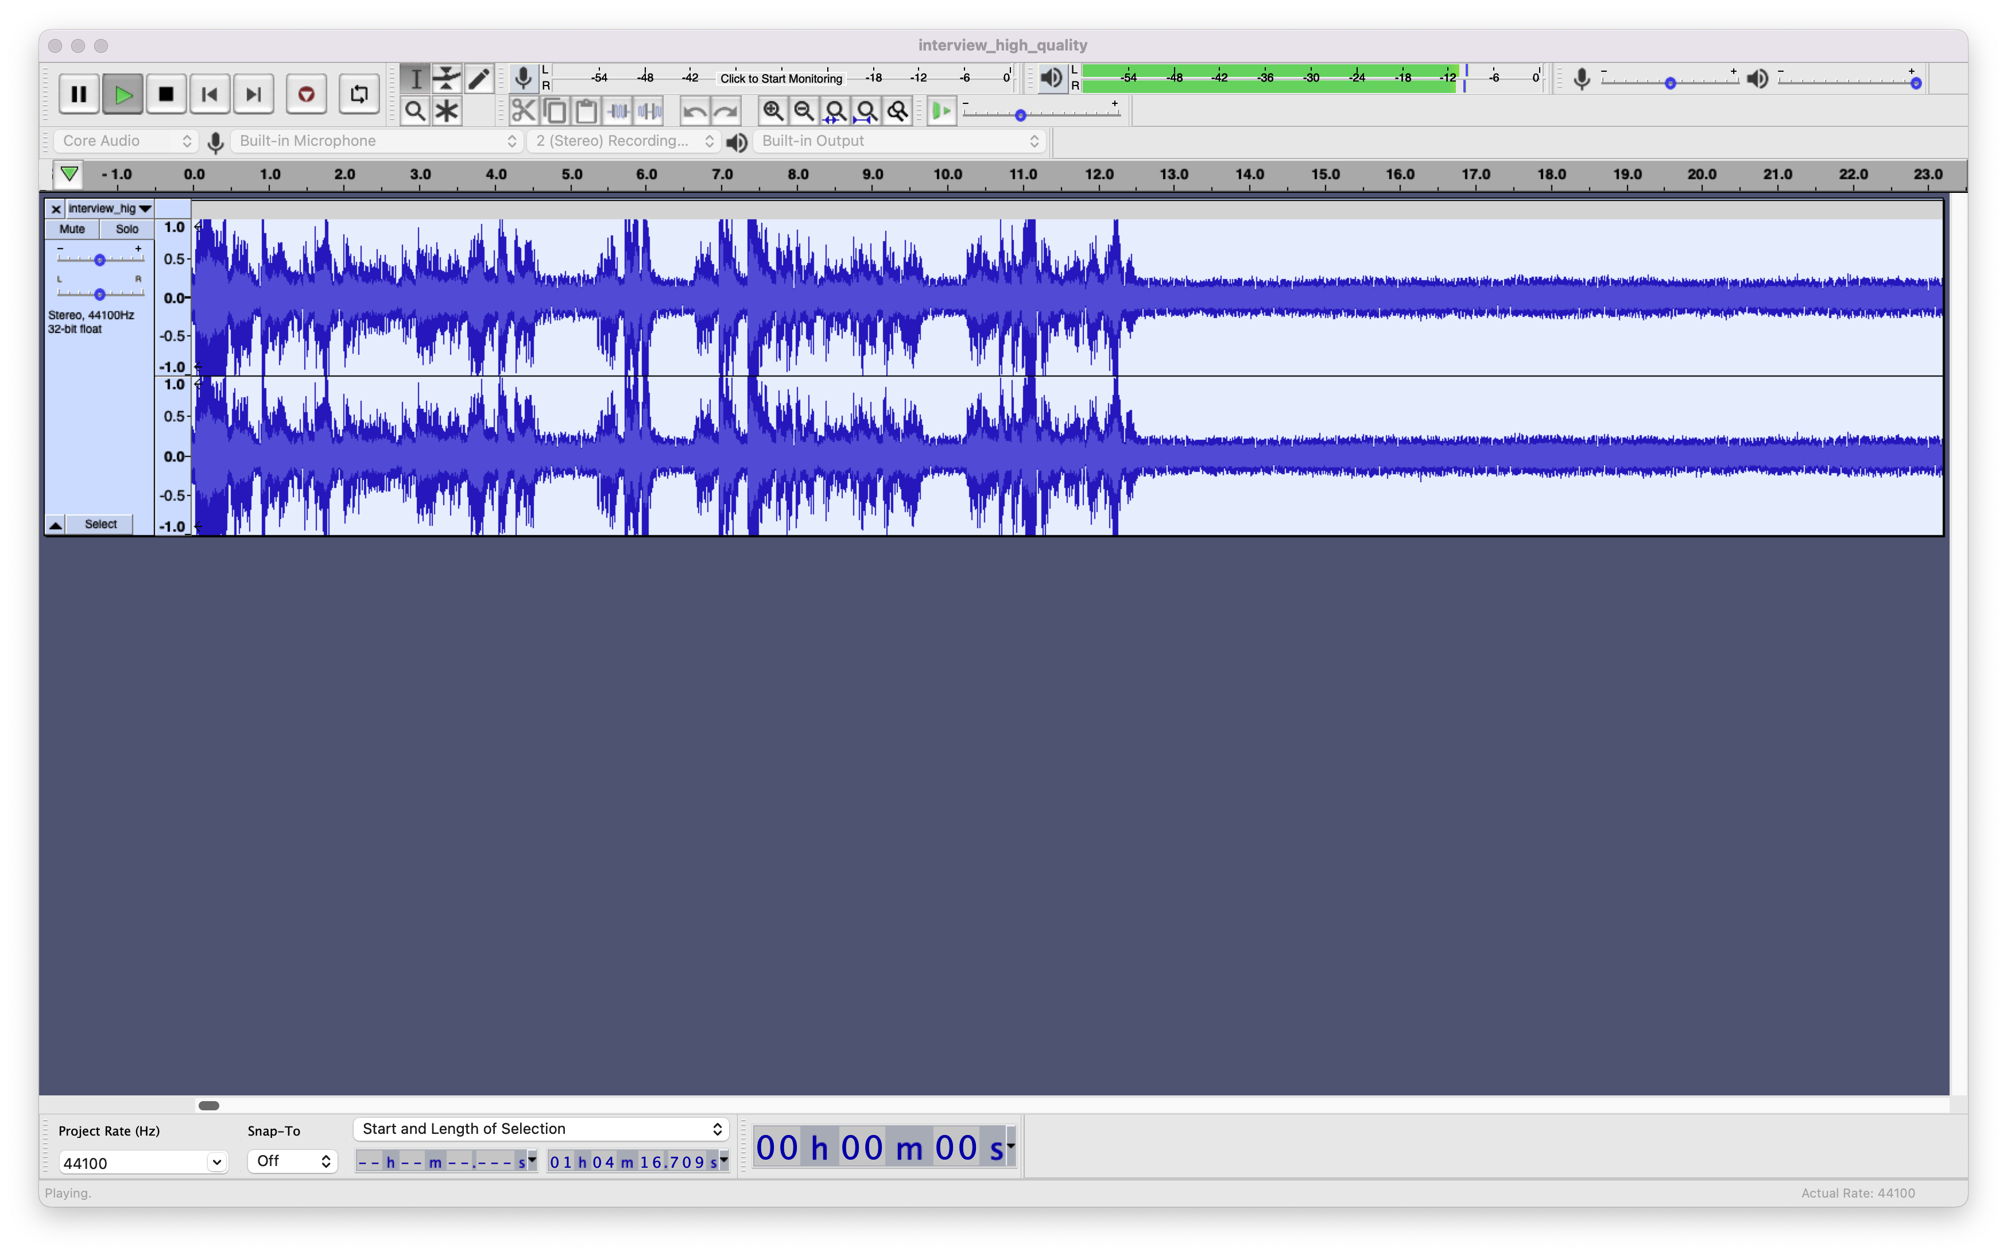Click the track Select button
2007x1255 pixels.
(x=100, y=525)
